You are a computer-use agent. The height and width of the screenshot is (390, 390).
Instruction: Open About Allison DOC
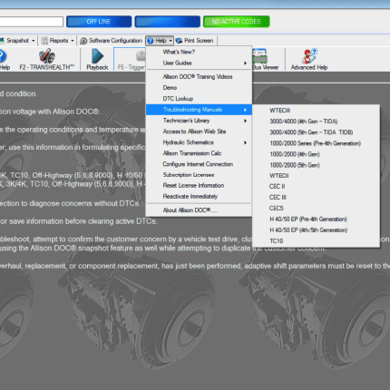click(199, 210)
